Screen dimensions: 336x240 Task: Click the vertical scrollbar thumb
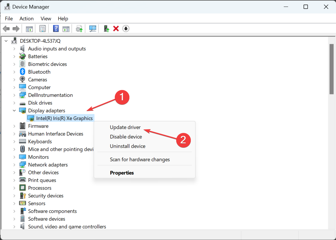331,69
